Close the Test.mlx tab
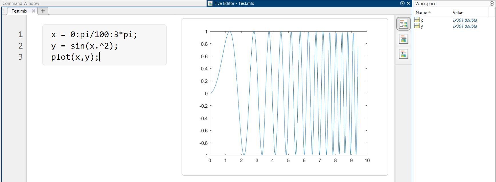Viewport: 496px width, 182px height. [x=33, y=11]
